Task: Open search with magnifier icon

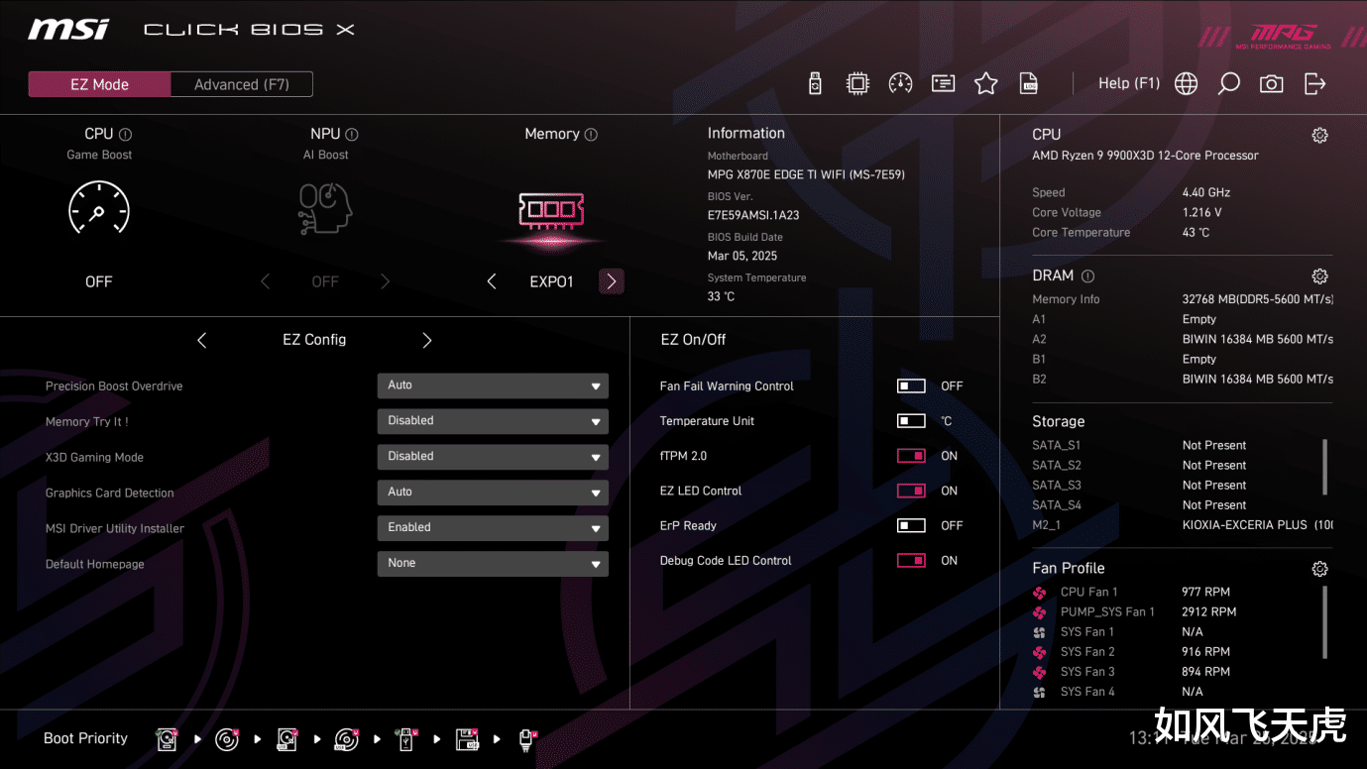Action: (1228, 84)
